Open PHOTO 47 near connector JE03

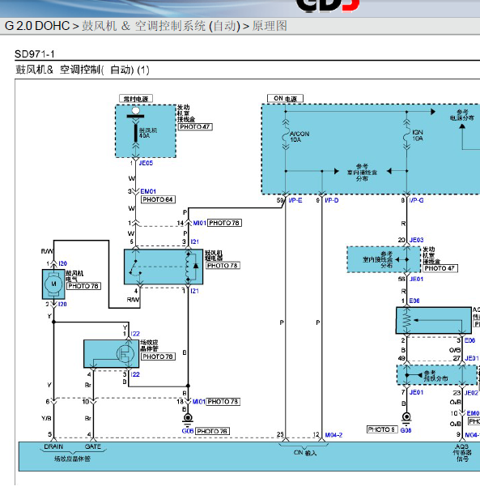tap(440, 268)
